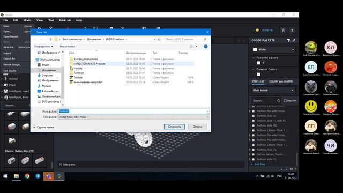Open the Model menu

point(27,20)
